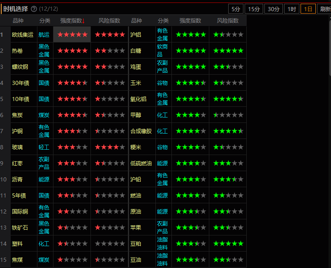Screen dimensions: 331x268
Task: Select the 沪铝 entry
Action: point(136,35)
